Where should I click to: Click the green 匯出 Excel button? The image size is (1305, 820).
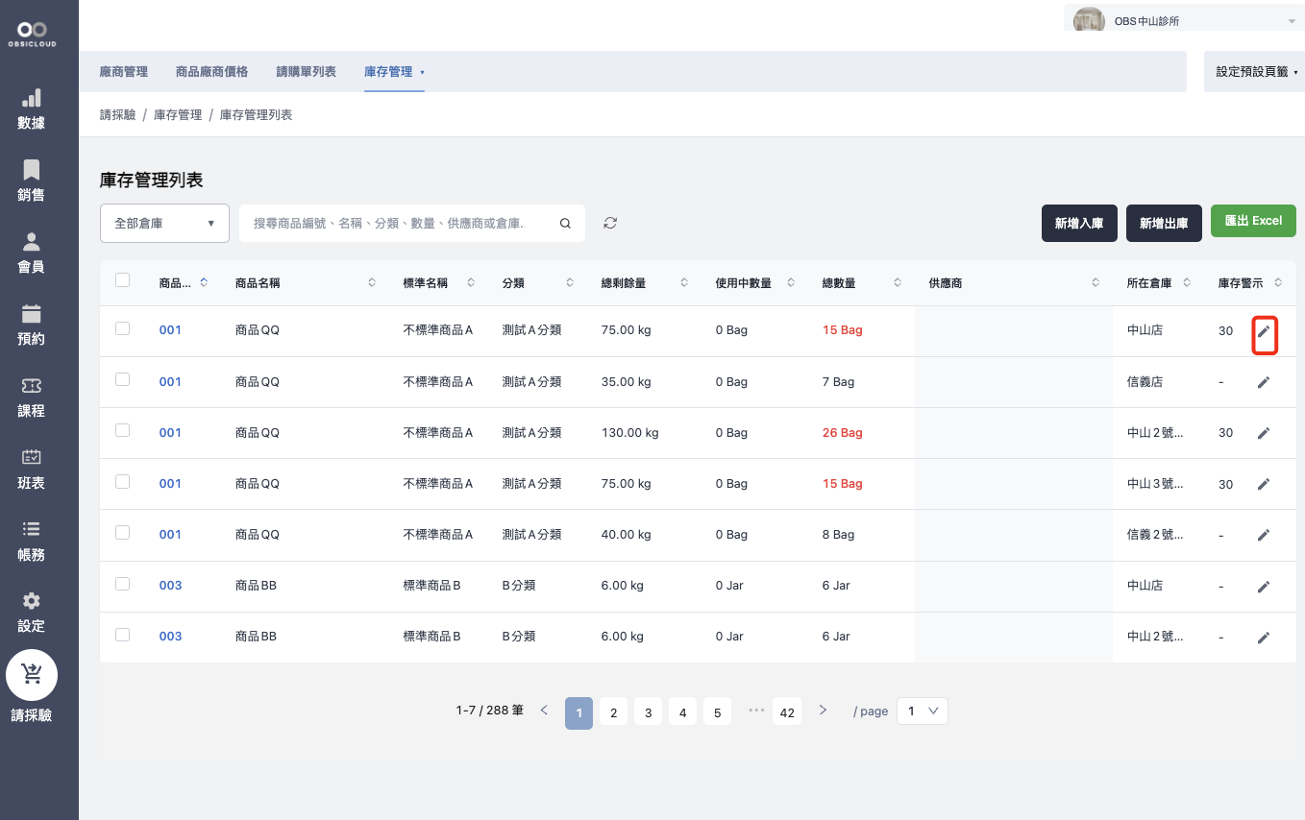[x=1253, y=221]
